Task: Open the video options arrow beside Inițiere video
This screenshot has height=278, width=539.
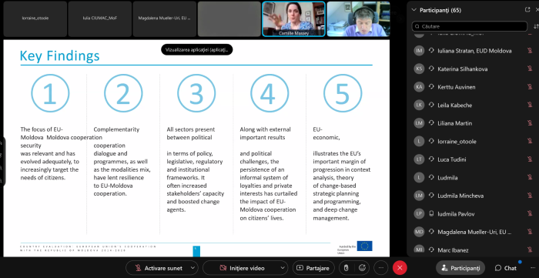Action: point(283,268)
